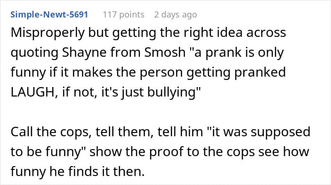Click the phrase tell him in the comment
This screenshot has width=331, height=185.
(x=180, y=132)
